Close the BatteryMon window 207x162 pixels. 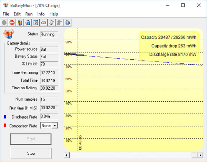199,5
